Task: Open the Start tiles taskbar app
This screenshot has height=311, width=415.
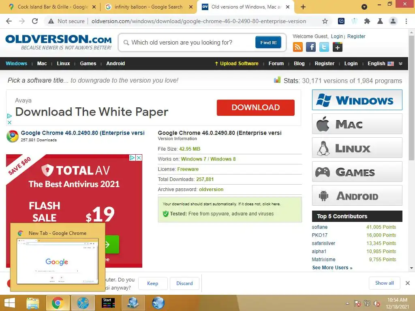Action: (108, 303)
